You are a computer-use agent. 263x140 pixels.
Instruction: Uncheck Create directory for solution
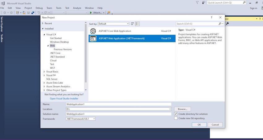point(176,114)
